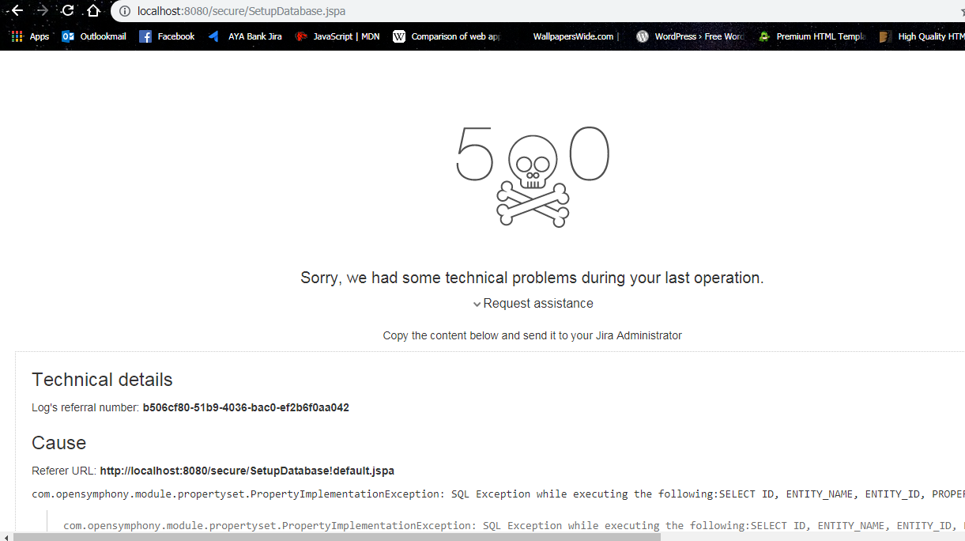Image resolution: width=965 pixels, height=541 pixels.
Task: Open the Outlookmail bookmark
Action: tap(94, 36)
